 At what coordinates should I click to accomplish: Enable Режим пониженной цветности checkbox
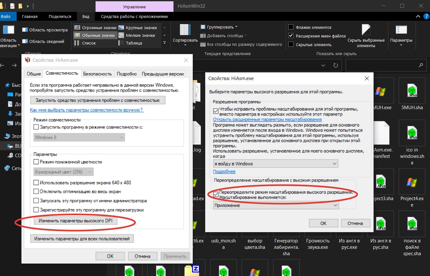36,162
